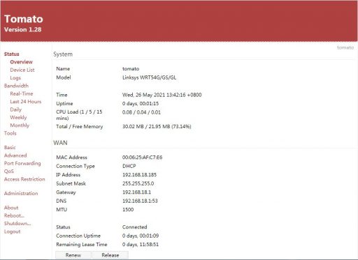View Real-Time bandwidth

click(x=22, y=93)
